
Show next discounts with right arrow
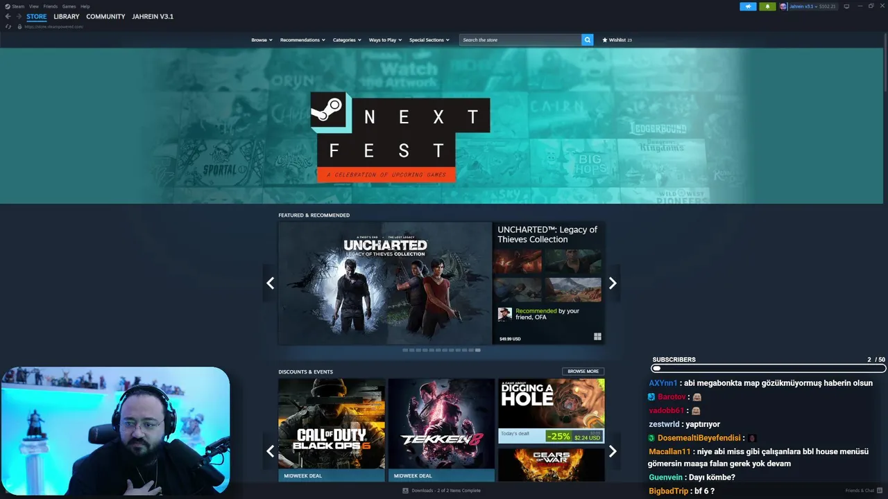click(x=613, y=451)
